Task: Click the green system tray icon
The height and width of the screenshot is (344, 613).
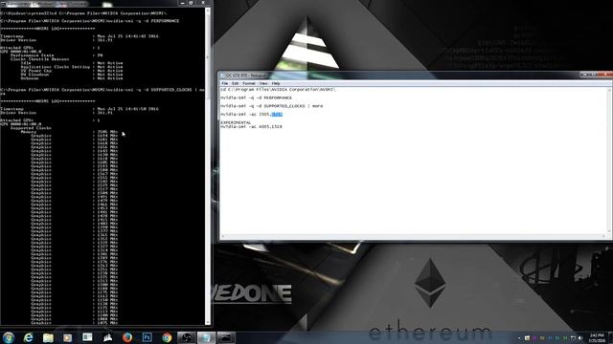Action: pyautogui.click(x=565, y=338)
